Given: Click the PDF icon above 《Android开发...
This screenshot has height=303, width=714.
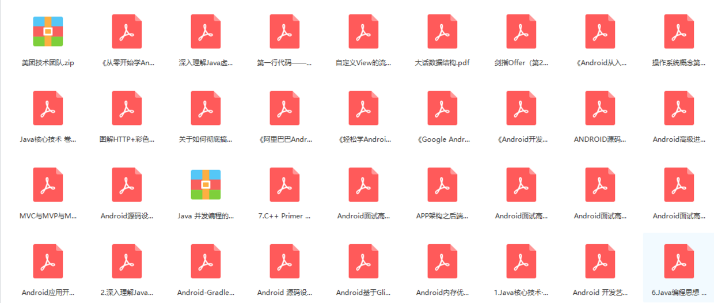Looking at the screenshot, I should [x=521, y=108].
